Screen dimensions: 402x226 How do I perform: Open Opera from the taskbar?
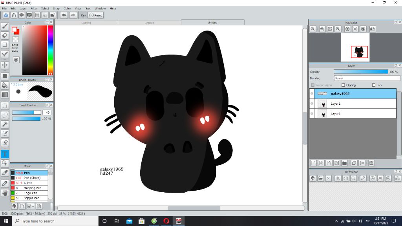click(166, 221)
